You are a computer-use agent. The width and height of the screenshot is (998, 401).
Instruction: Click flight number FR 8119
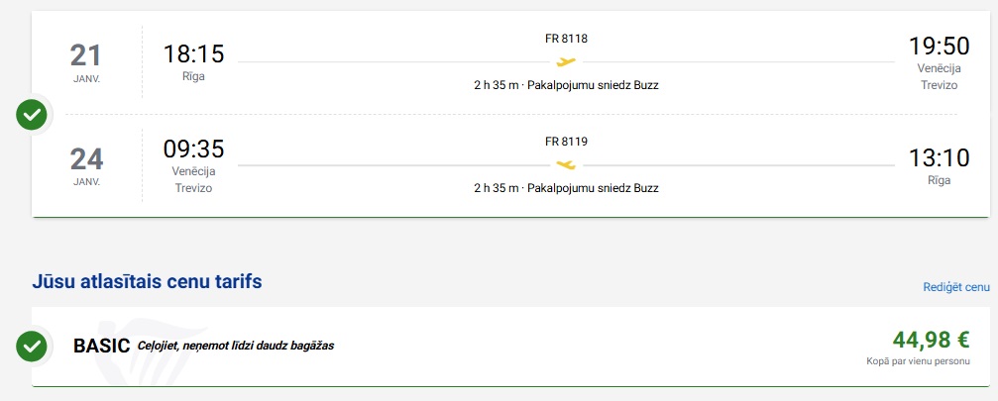pos(566,142)
